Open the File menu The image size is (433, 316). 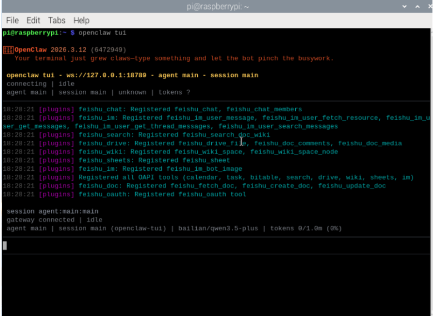point(12,21)
